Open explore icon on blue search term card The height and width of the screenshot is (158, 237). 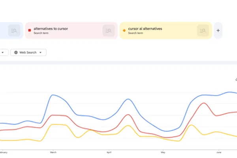[x=14, y=31]
